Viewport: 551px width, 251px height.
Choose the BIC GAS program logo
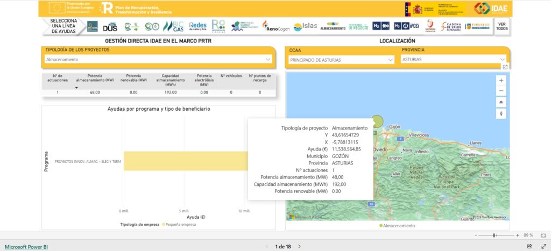tap(173, 26)
